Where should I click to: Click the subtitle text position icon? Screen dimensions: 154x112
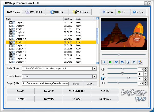tap(103, 79)
